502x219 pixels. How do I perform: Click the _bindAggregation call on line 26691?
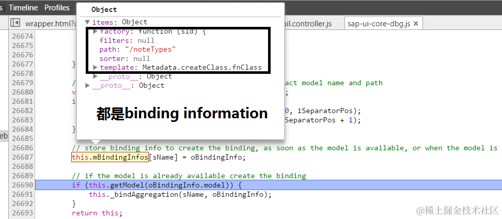point(180,194)
